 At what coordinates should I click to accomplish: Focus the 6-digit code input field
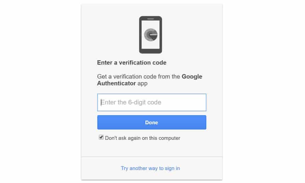(152, 102)
